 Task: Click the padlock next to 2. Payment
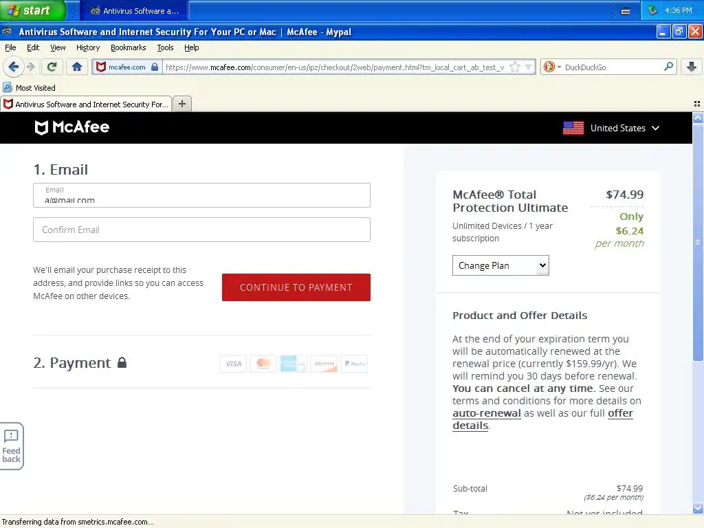(x=122, y=362)
